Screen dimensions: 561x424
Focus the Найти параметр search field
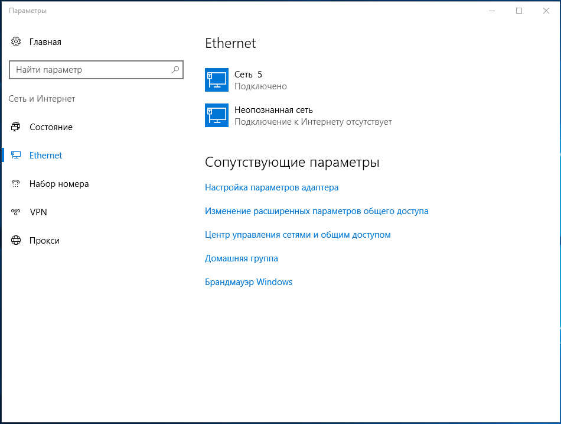[x=96, y=70]
